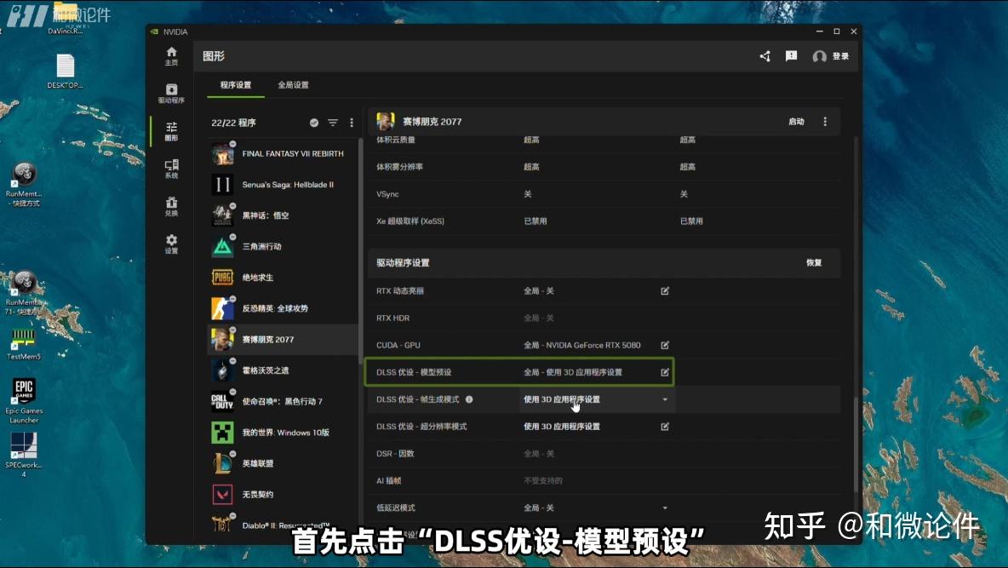This screenshot has width=1008, height=568.
Task: Edit DLSS 优设 - 超分辨率模式 icon
Action: [665, 426]
